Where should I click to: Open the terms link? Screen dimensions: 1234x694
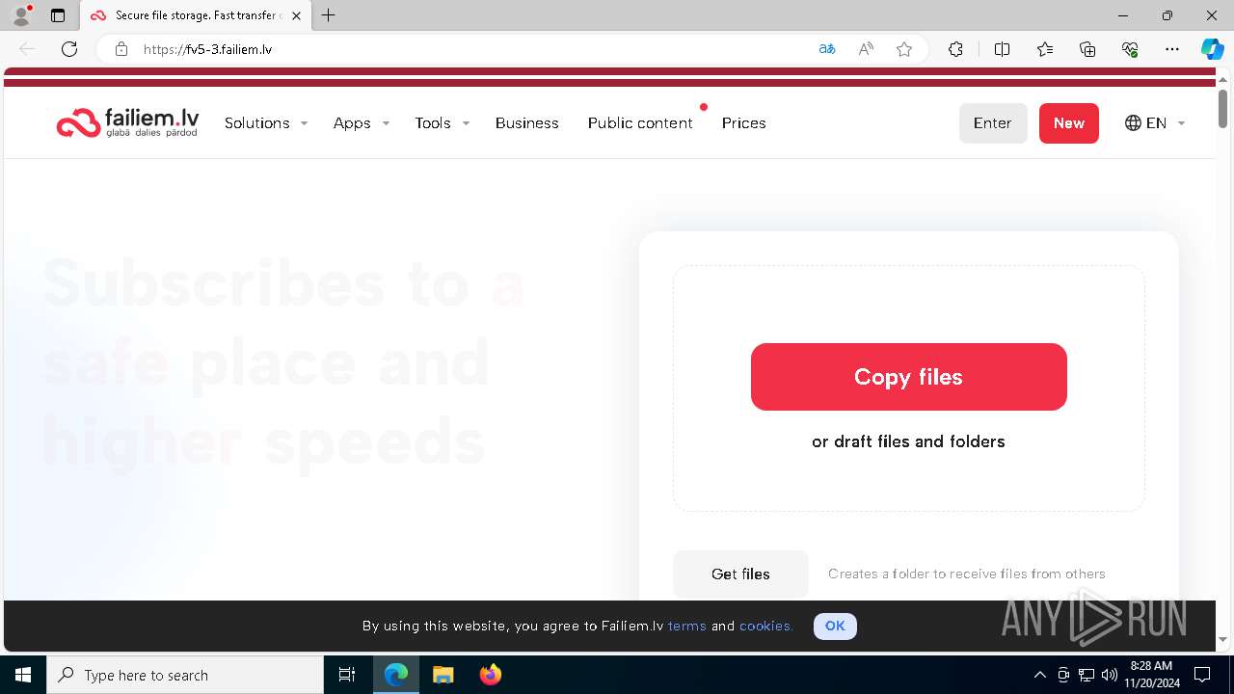coord(687,627)
